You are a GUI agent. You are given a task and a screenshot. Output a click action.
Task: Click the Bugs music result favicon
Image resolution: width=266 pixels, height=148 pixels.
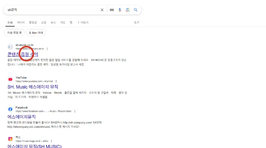10,139
